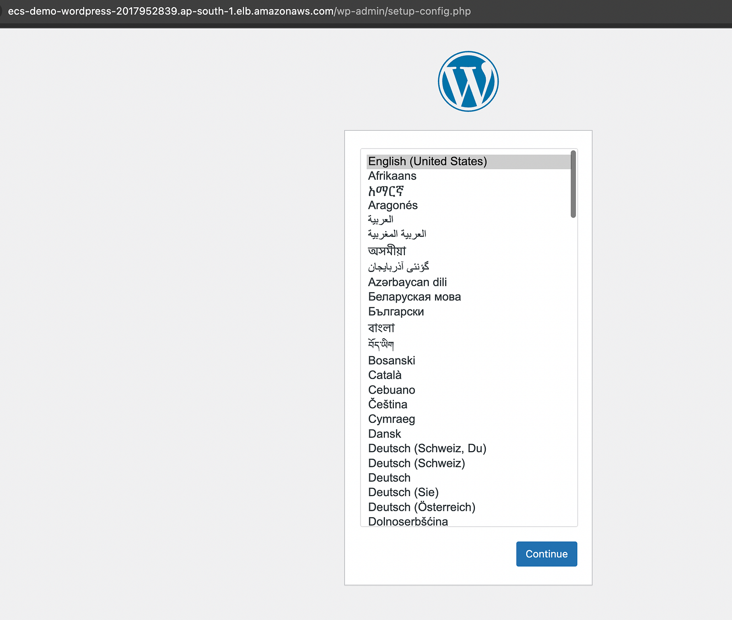Choose the گؤنئی آذربایجان option

(x=468, y=267)
